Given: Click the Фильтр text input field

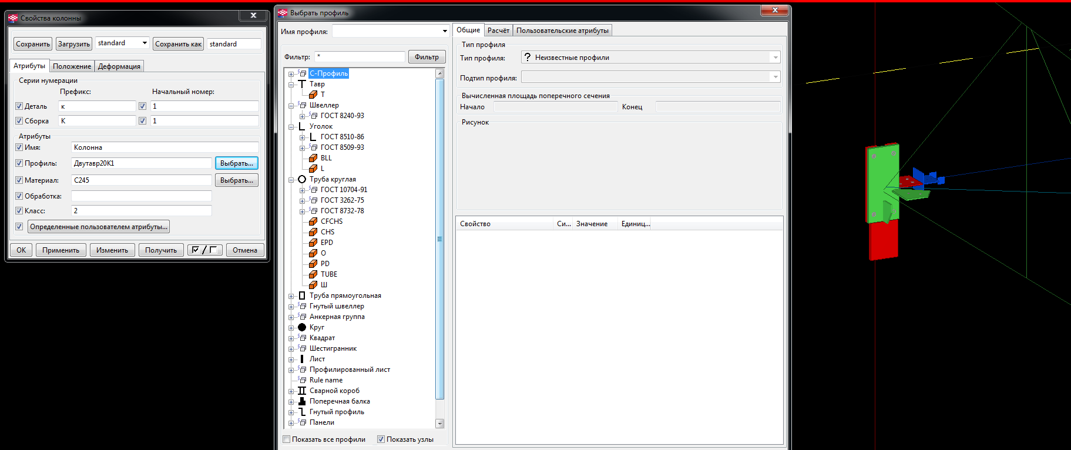Looking at the screenshot, I should pyautogui.click(x=360, y=57).
